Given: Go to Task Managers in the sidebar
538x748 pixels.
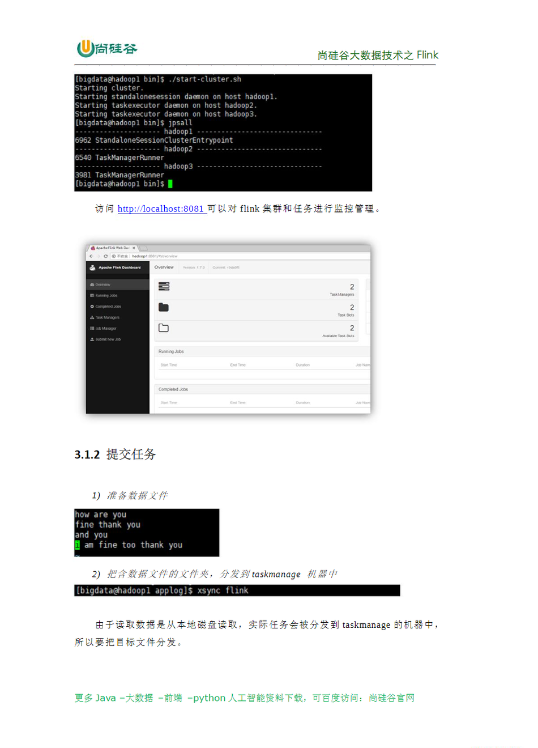Looking at the screenshot, I should [107, 317].
